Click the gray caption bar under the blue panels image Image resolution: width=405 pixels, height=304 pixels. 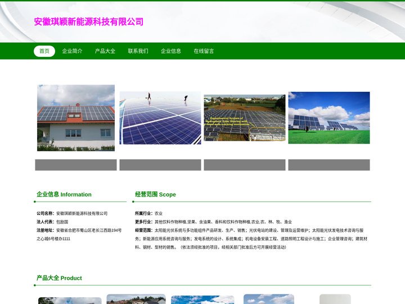click(160, 165)
